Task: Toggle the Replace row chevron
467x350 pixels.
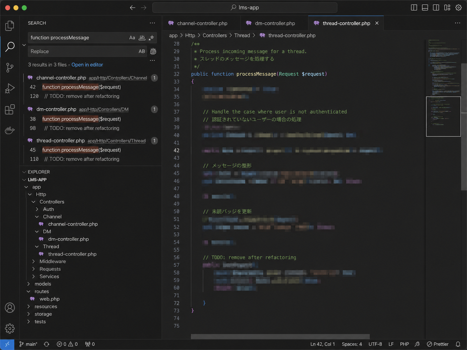Action: (24, 45)
